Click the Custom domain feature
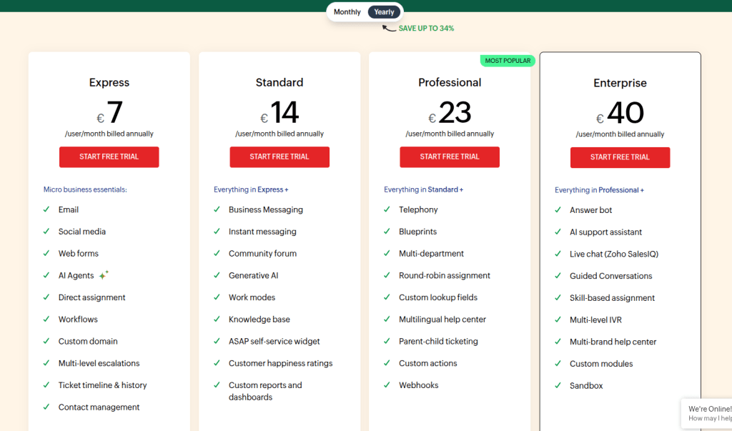Viewport: 732px width, 431px height. (88, 342)
